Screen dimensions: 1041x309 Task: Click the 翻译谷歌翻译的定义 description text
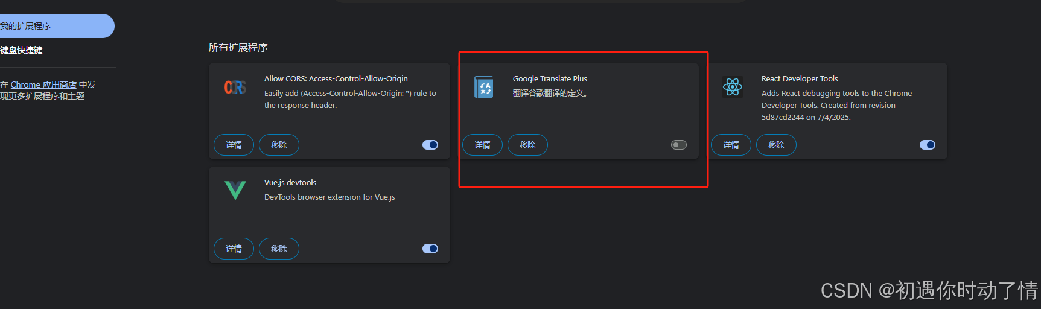click(550, 94)
